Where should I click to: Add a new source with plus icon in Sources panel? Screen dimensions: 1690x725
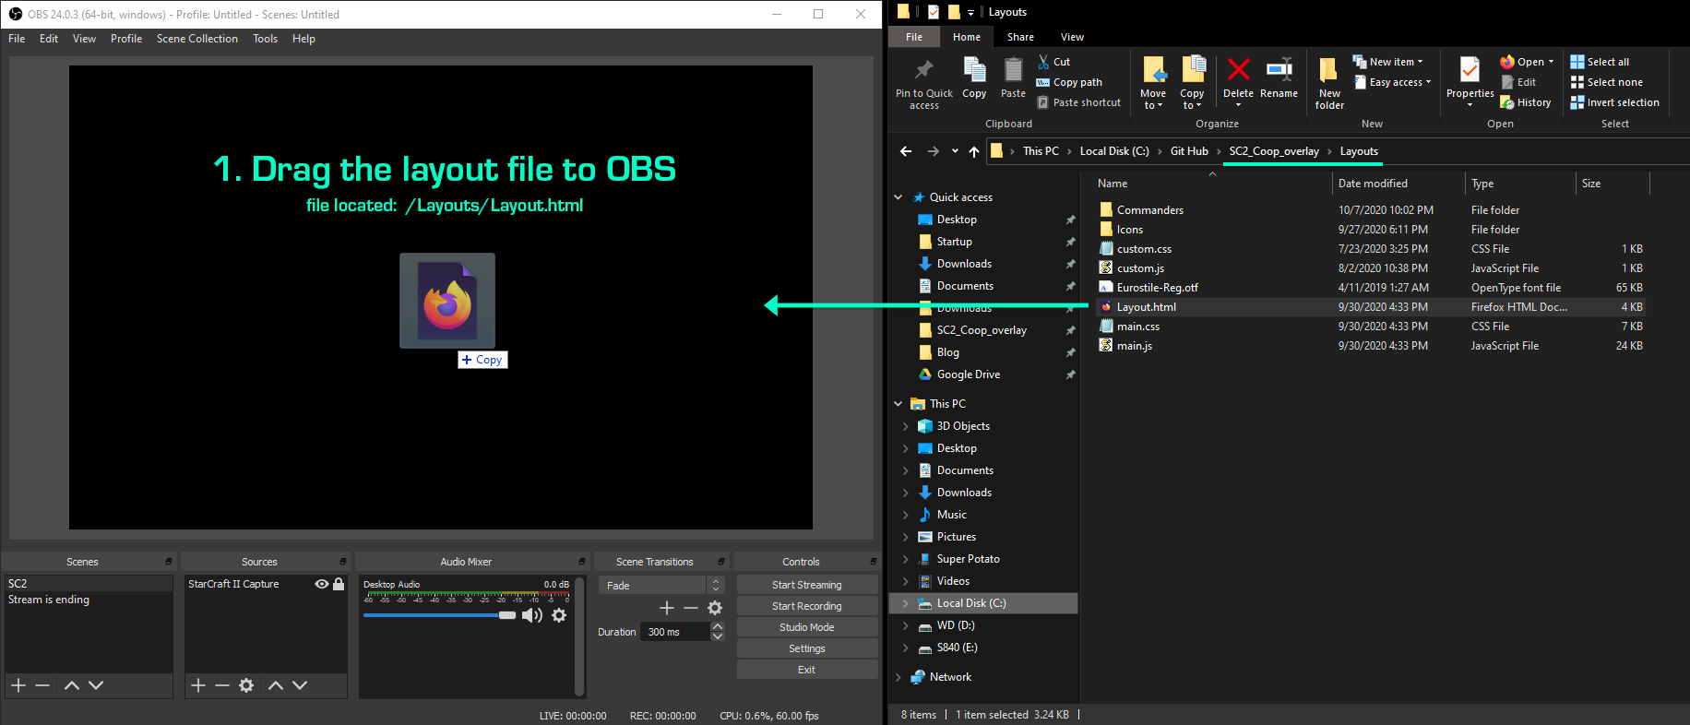pos(198,685)
